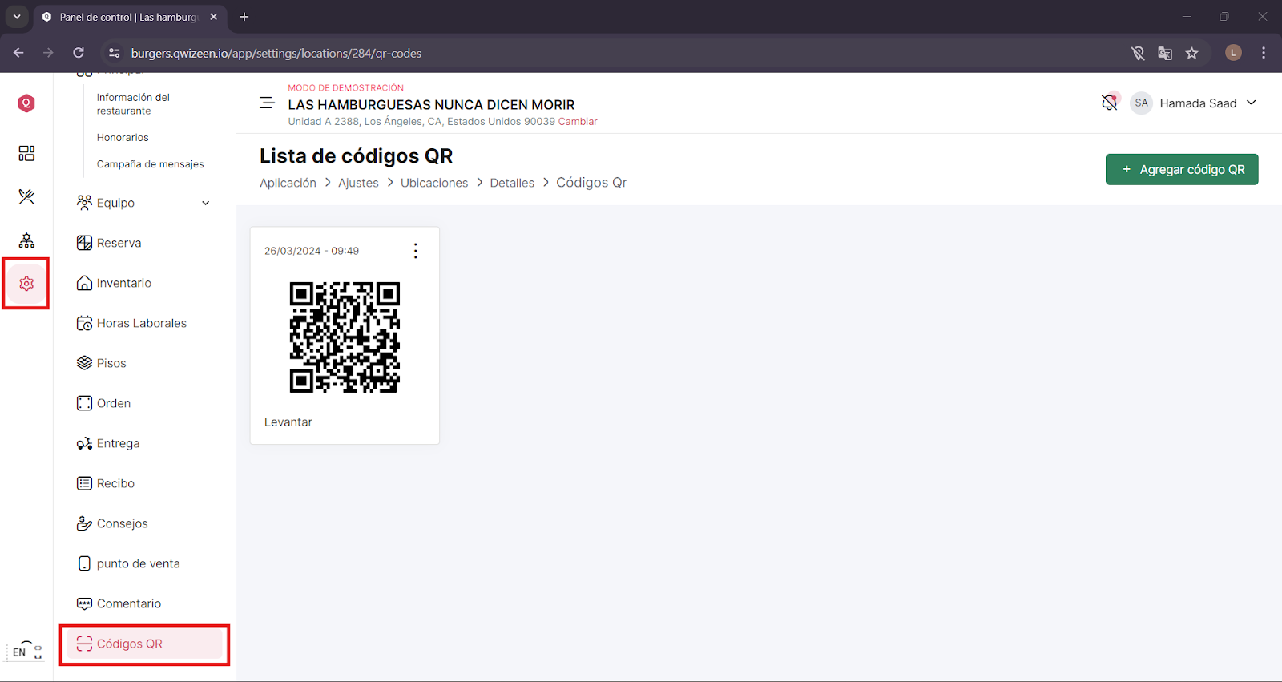Click the 26/03/2024 - 09:49 timestamp
1282x682 pixels.
pos(312,251)
